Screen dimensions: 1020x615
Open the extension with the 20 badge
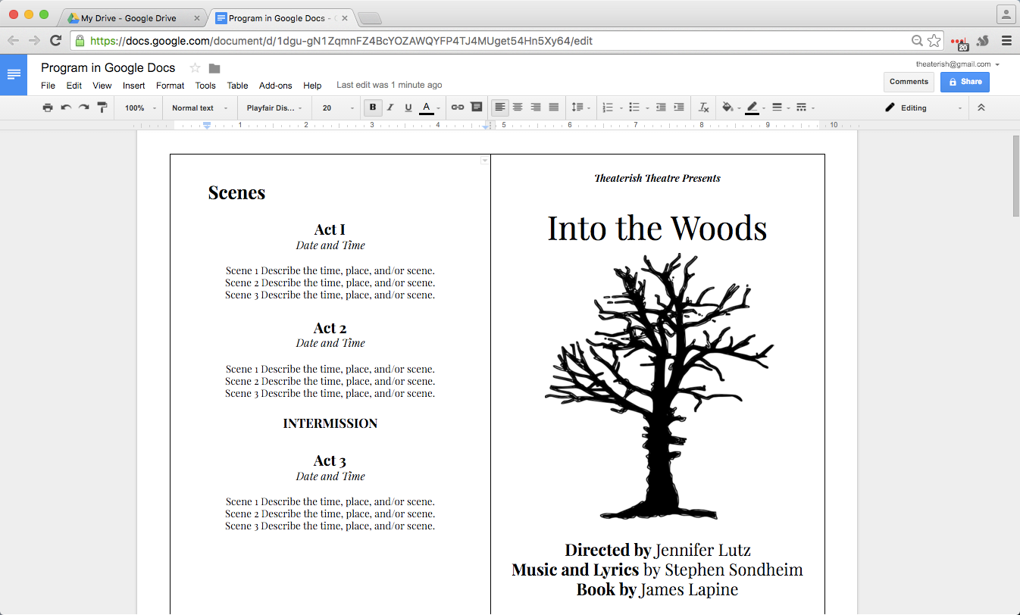(x=959, y=42)
